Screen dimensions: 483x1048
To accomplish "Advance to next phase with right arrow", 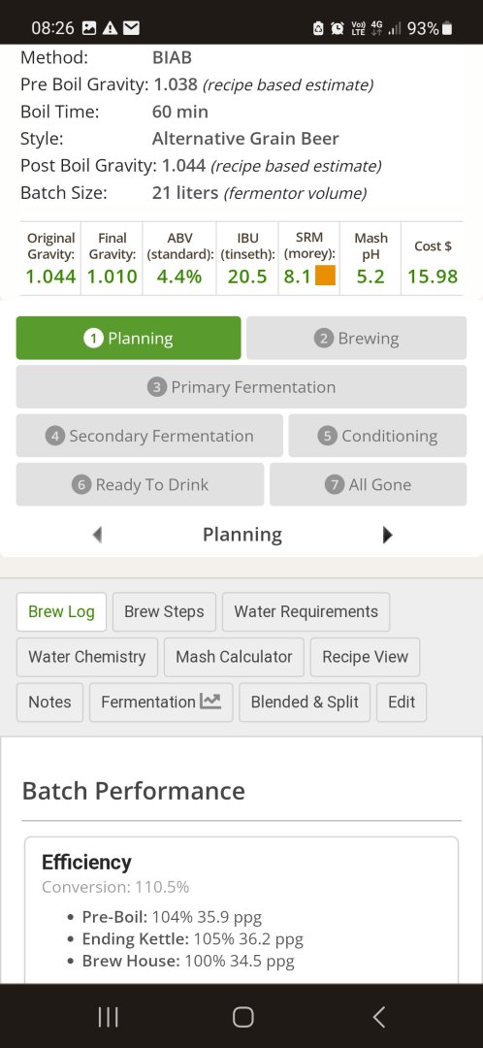I will [388, 535].
